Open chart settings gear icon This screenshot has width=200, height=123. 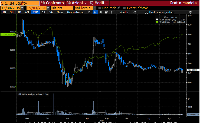pyautogui.click(x=191, y=12)
